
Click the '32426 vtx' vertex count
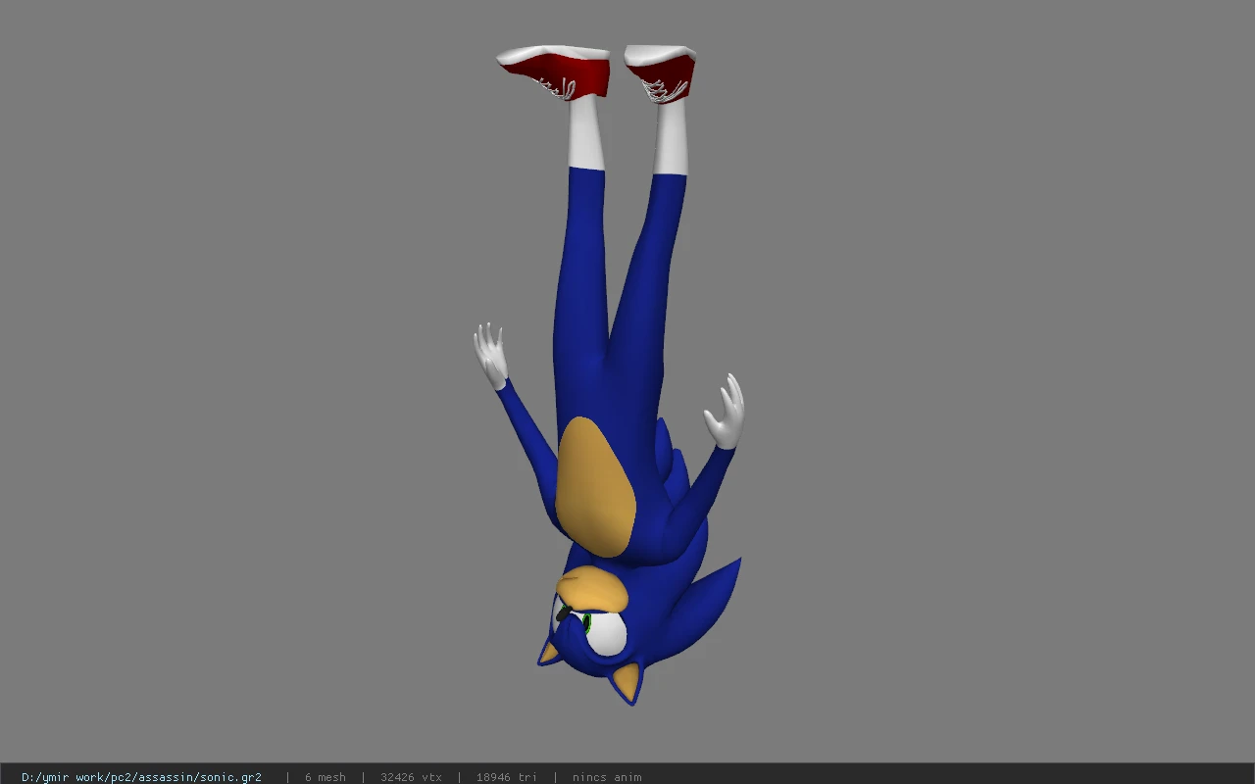(411, 777)
